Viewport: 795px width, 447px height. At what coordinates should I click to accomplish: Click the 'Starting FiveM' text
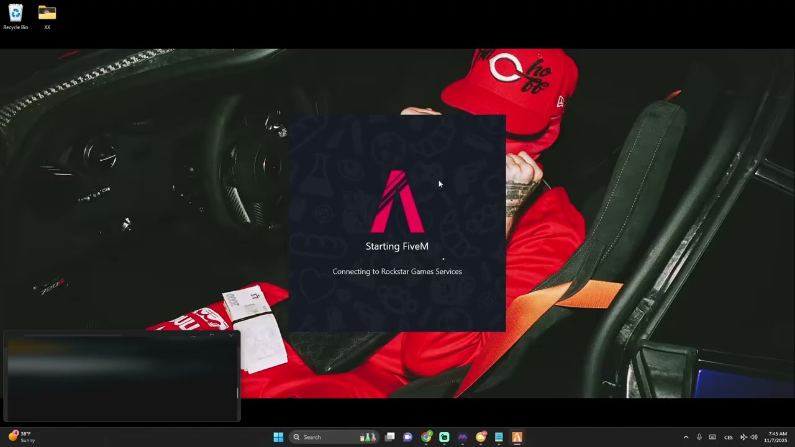(x=397, y=246)
